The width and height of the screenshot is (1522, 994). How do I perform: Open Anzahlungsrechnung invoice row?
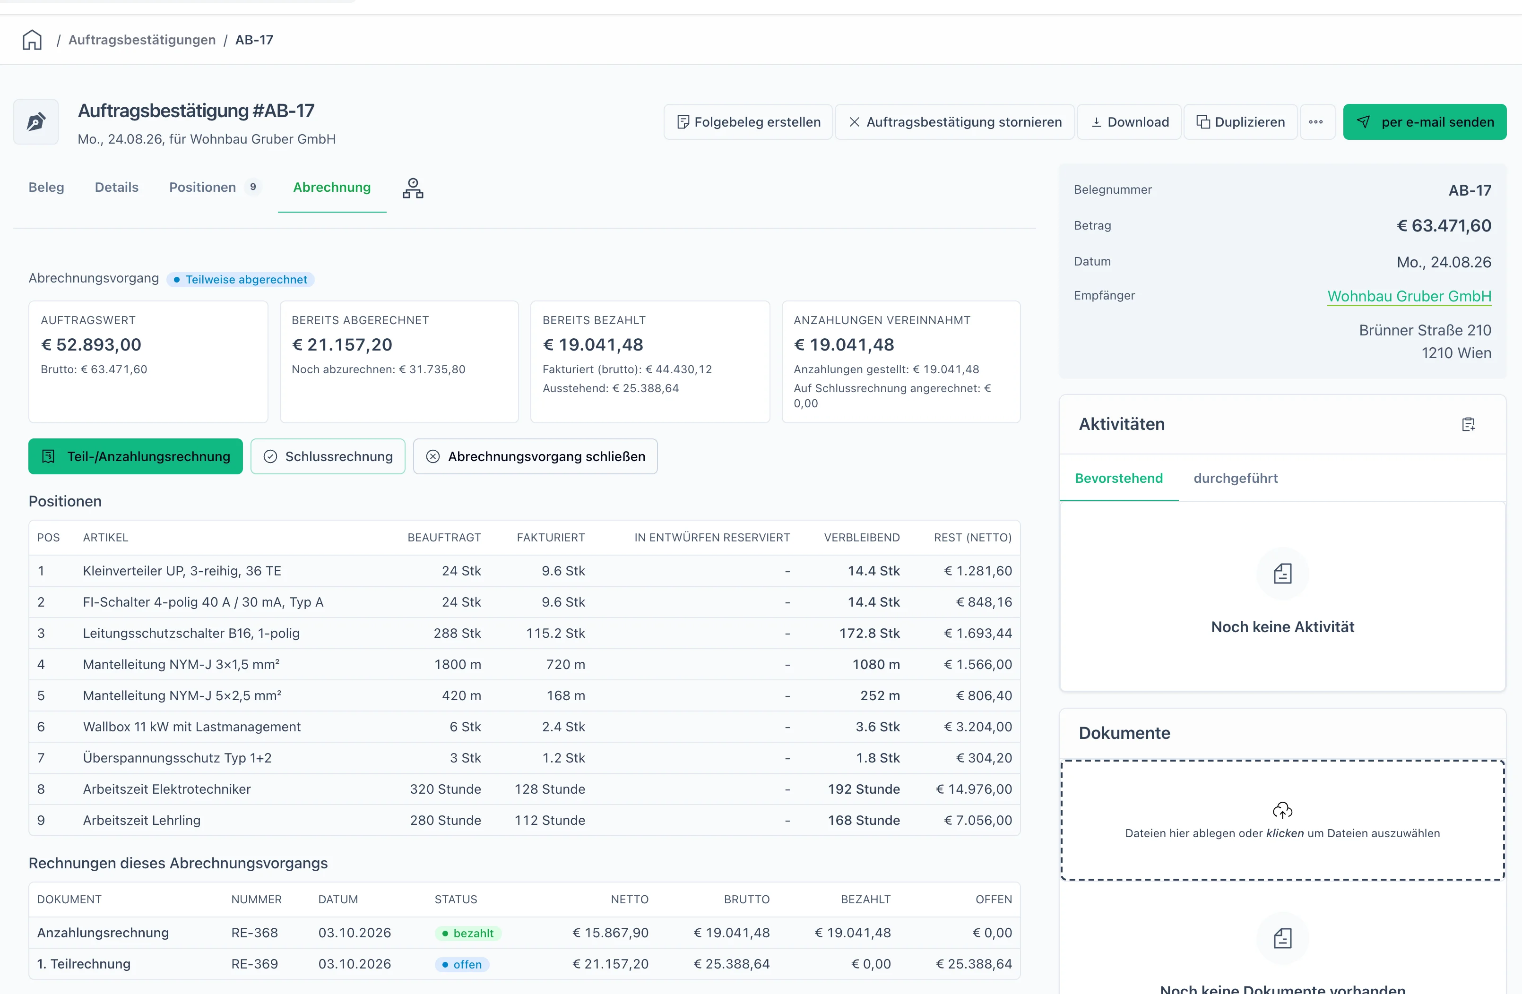pos(524,933)
